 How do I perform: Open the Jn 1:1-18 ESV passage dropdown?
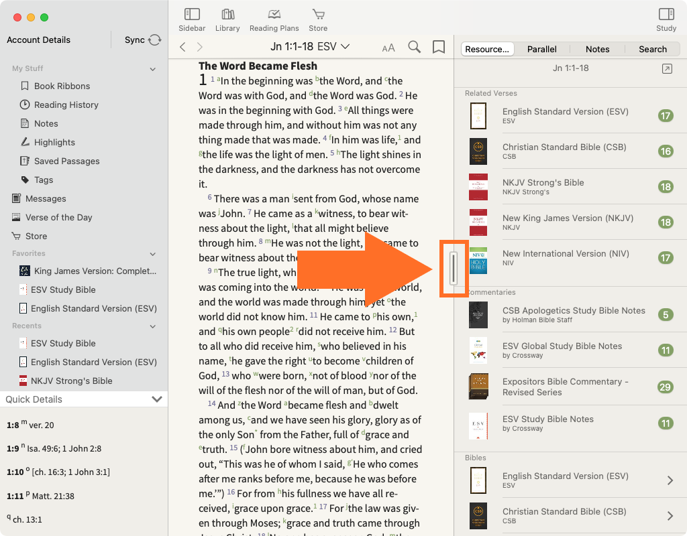(310, 47)
